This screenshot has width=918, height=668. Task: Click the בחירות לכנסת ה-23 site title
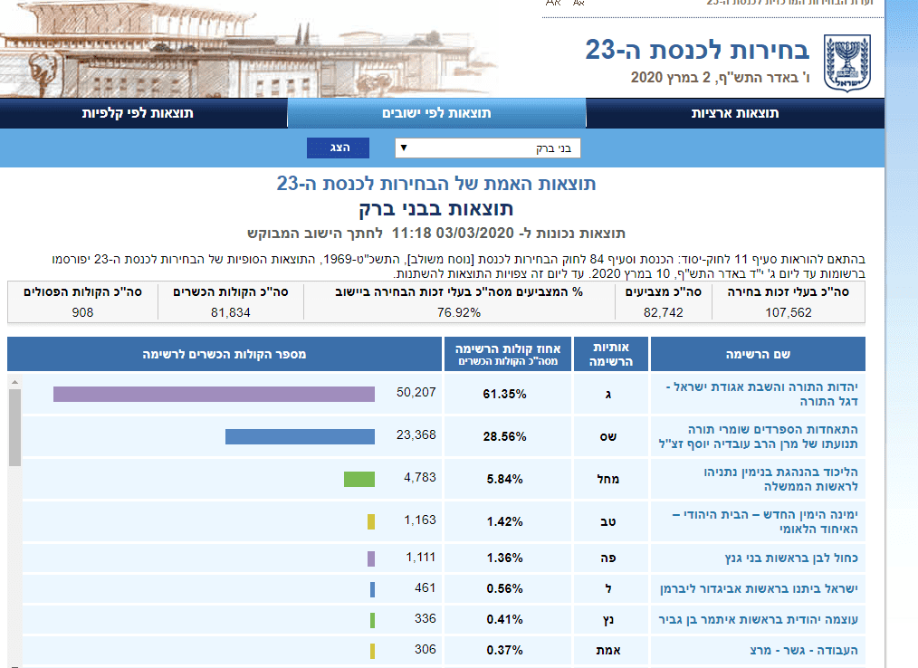pos(697,50)
